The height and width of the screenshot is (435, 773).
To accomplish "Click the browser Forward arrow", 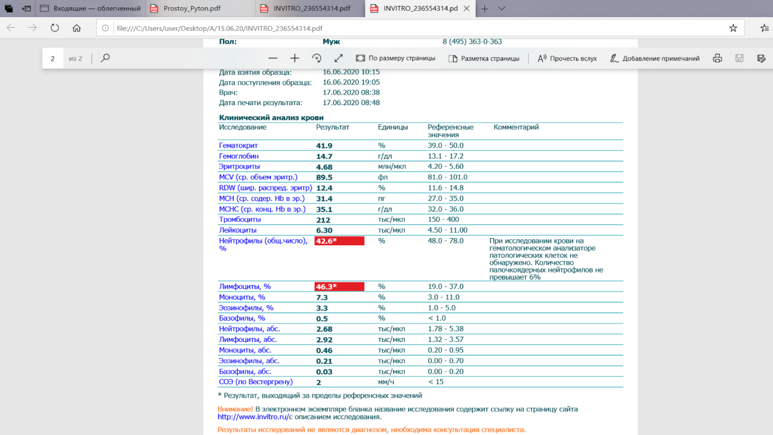I will click(x=33, y=28).
